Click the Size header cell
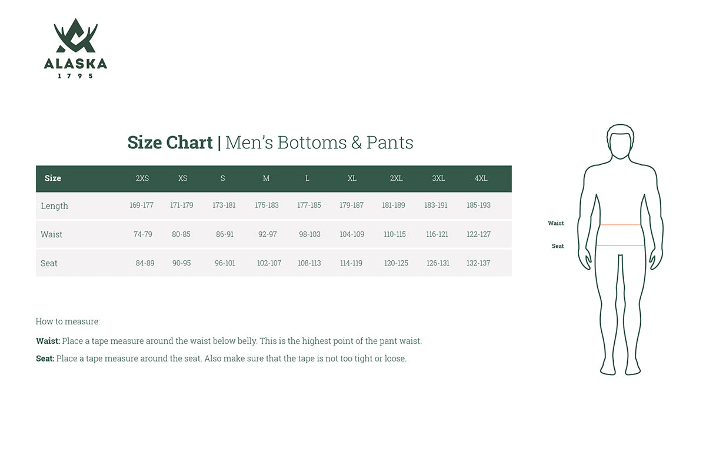The width and height of the screenshot is (706, 471). click(53, 178)
